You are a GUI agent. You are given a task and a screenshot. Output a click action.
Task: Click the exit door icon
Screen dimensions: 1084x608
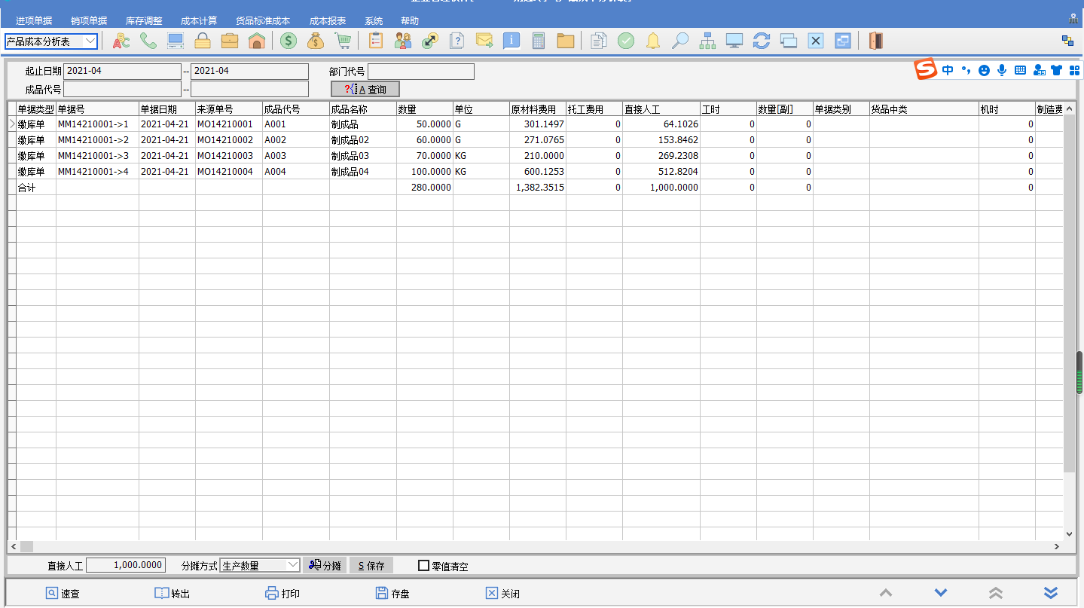pos(875,41)
